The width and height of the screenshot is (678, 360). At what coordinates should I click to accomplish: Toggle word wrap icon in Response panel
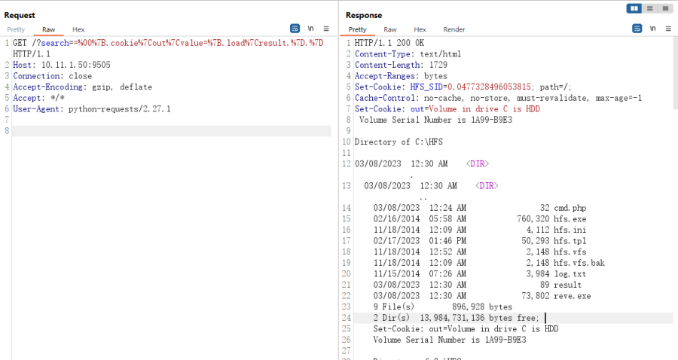pyautogui.click(x=637, y=29)
